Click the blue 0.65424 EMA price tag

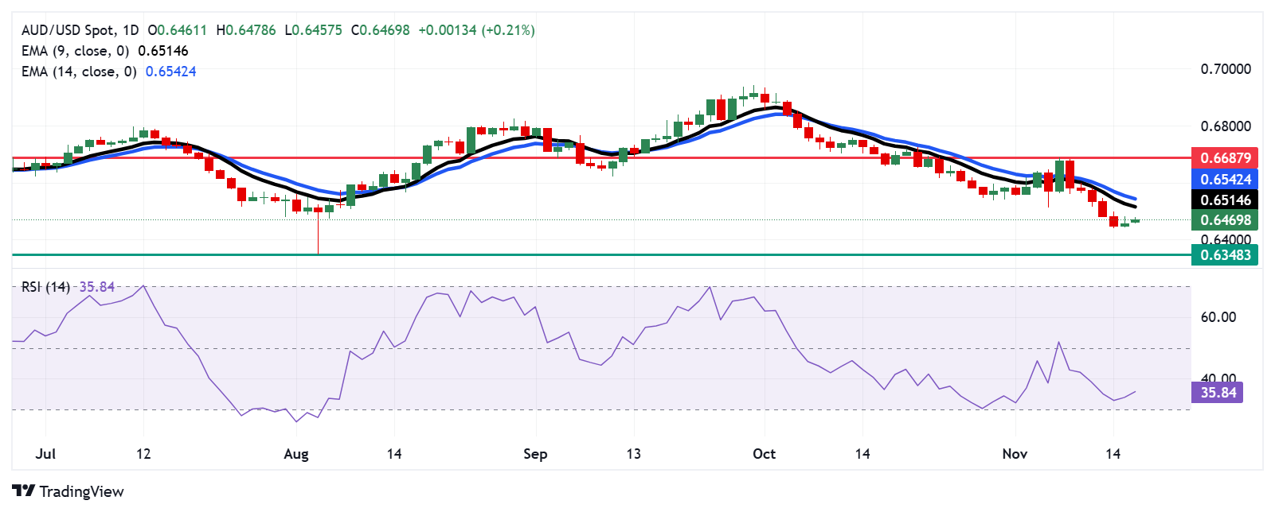coord(1224,180)
